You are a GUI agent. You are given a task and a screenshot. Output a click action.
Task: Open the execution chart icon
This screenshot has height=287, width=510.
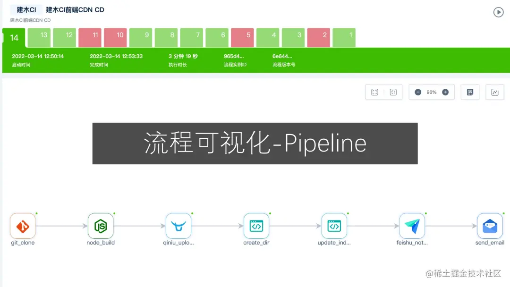pyautogui.click(x=495, y=93)
